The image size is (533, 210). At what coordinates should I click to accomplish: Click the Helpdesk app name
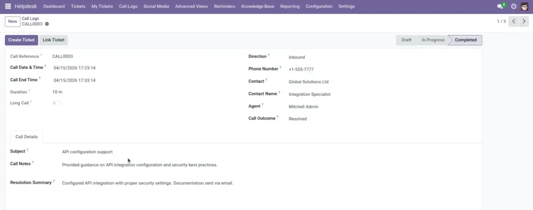click(26, 6)
